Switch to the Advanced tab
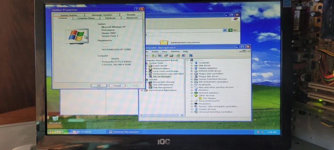Screen dimensions: 334x150 132,18
